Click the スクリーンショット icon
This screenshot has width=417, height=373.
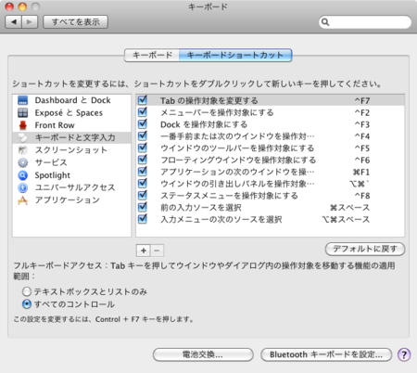[23, 150]
